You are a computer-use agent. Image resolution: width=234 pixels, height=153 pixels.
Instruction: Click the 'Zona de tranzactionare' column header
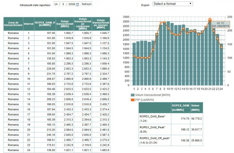coord(13,24)
